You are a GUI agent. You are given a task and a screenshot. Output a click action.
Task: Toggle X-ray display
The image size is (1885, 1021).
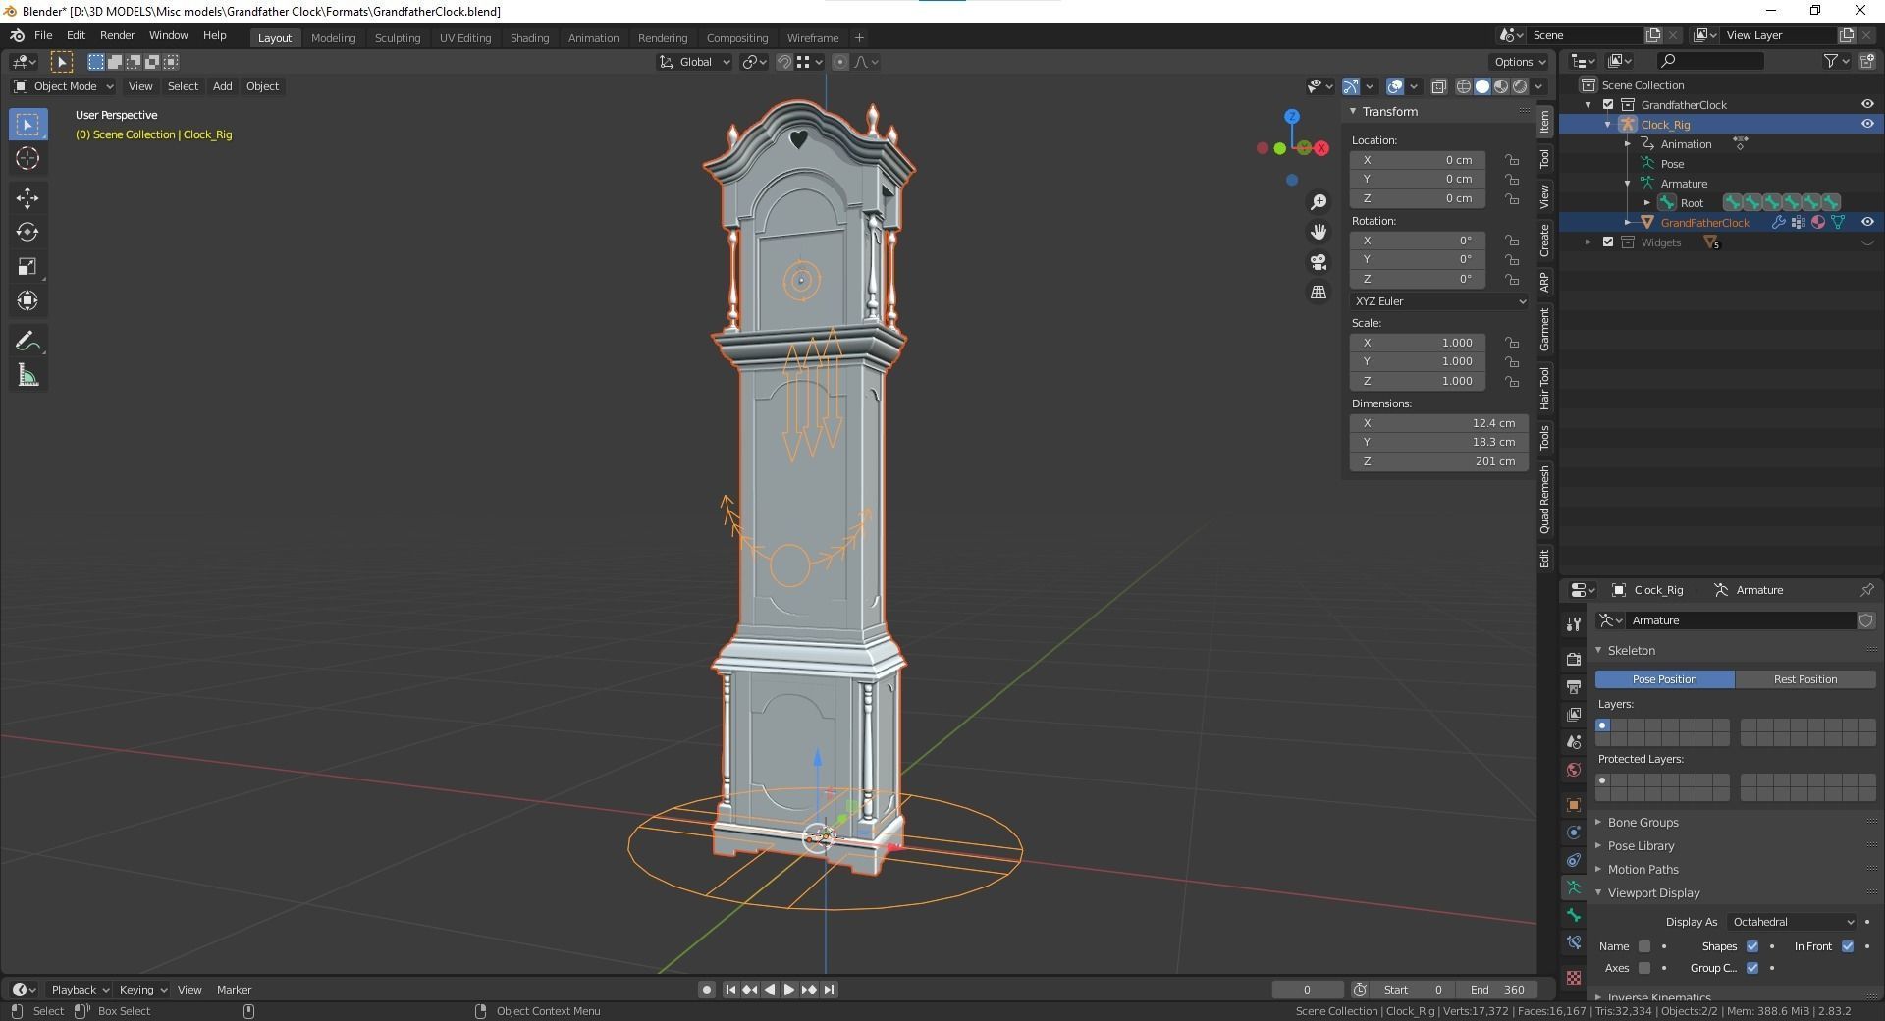(x=1438, y=86)
